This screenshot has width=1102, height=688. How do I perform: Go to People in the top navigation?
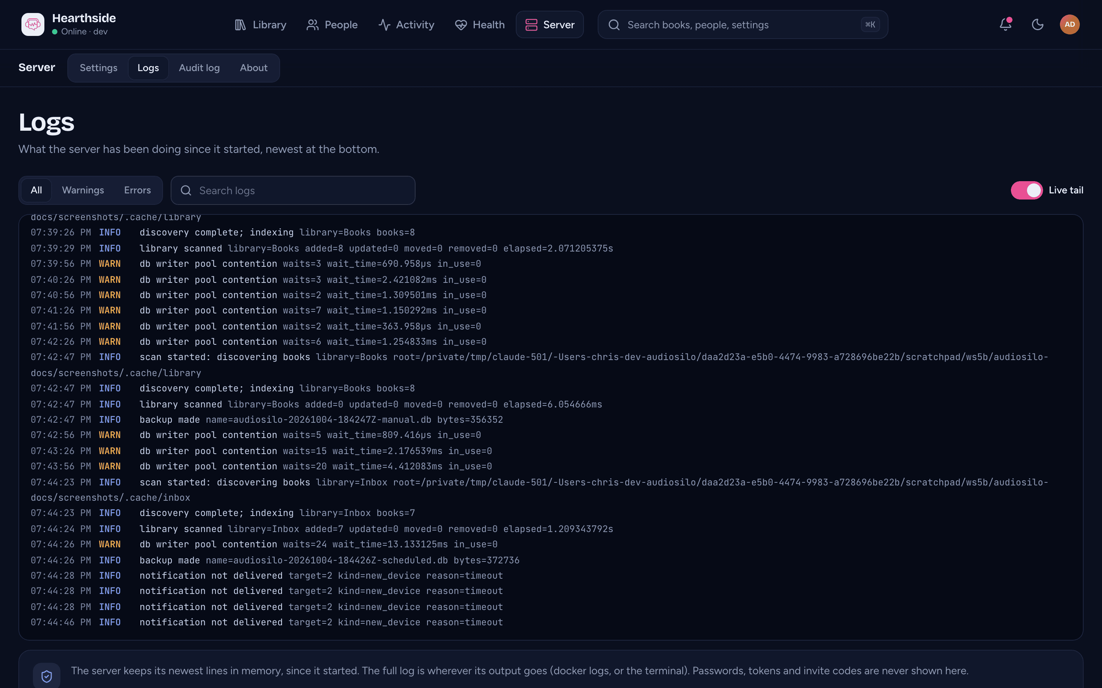tap(331, 24)
